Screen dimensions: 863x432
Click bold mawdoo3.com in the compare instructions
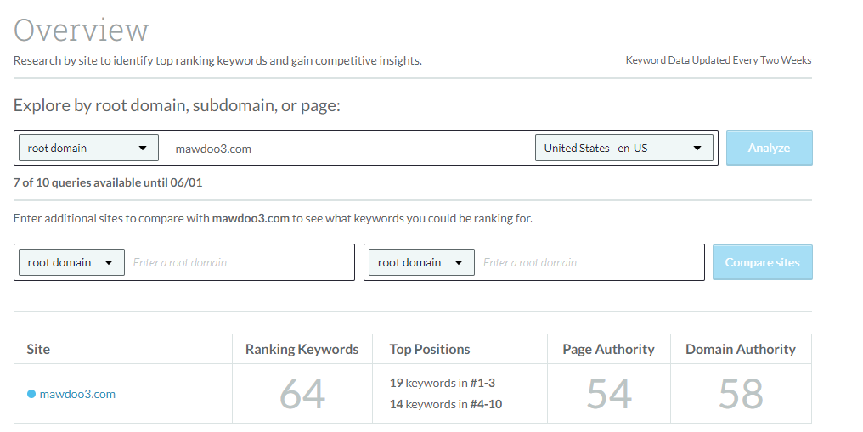click(251, 218)
